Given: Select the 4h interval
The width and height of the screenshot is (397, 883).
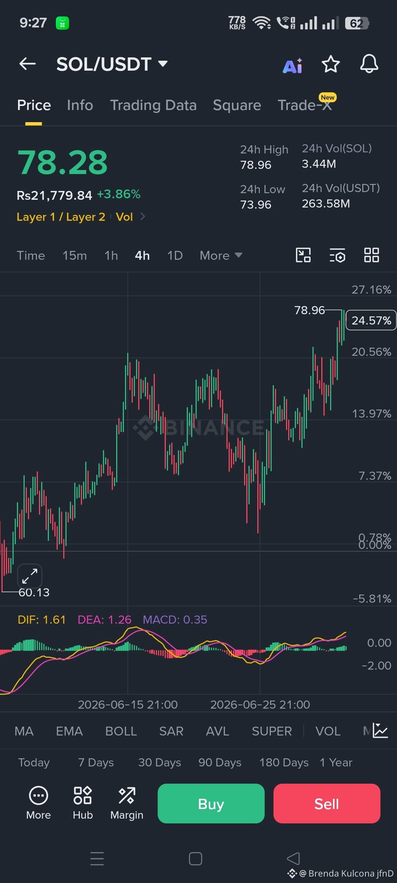Looking at the screenshot, I should 142,255.
